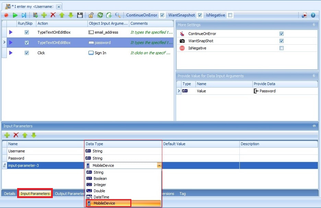Move input parameter down with green arrow
Viewport: 321px width, 208px height.
(x=34, y=135)
